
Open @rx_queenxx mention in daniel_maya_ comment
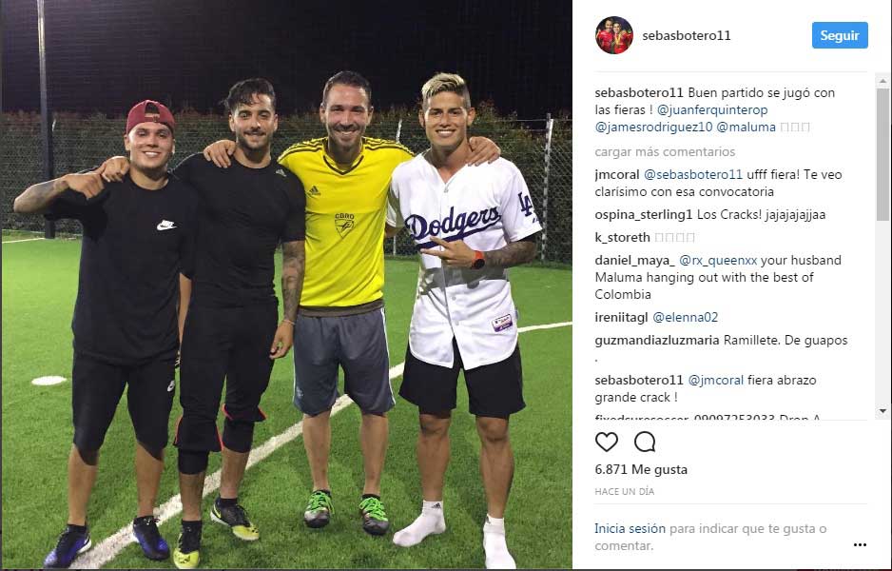718,260
